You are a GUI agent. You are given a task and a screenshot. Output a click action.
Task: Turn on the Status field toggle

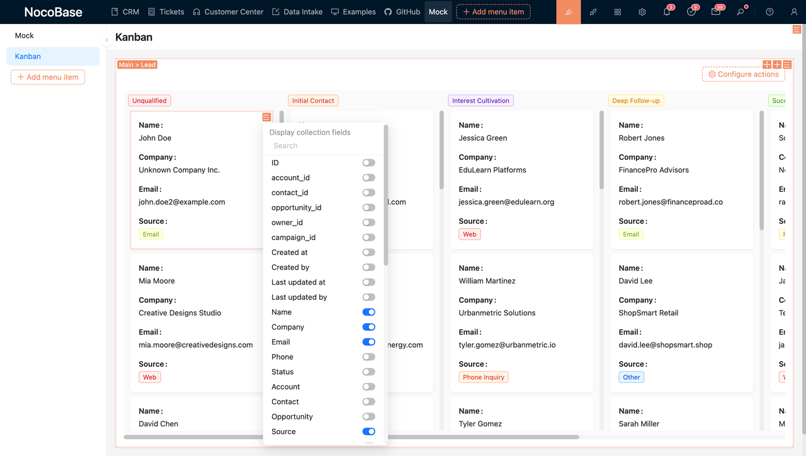(x=369, y=372)
